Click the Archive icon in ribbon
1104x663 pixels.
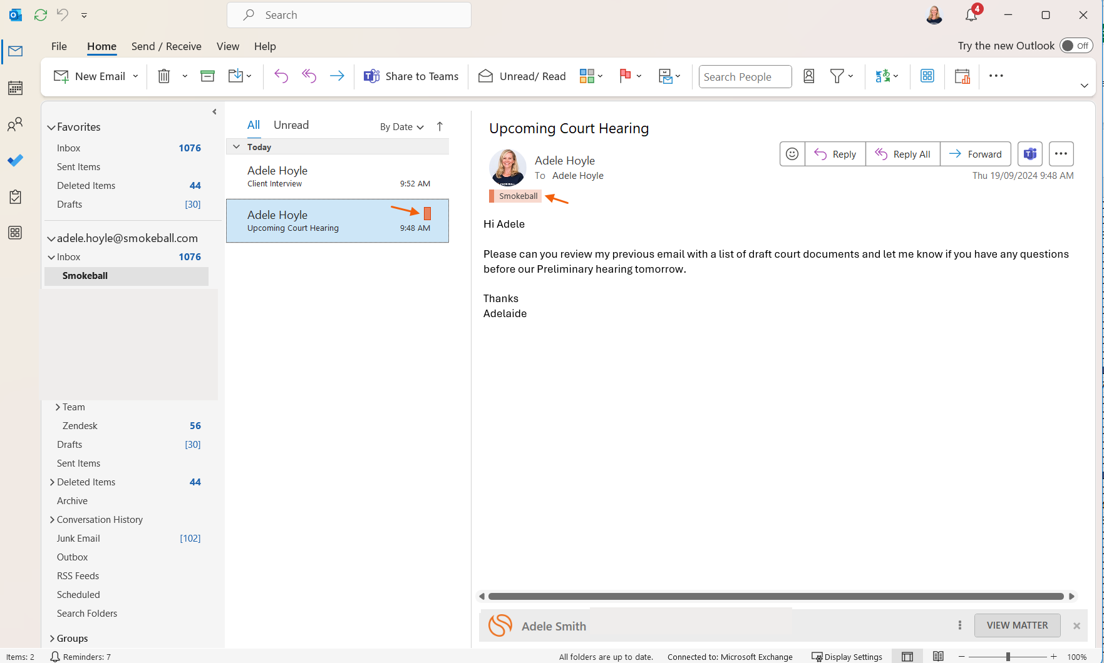coord(207,76)
